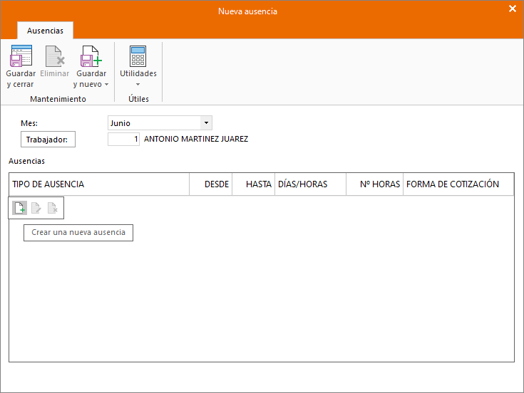524x393 pixels.
Task: Click the DÍAS/HORAS column header
Action: tap(310, 184)
